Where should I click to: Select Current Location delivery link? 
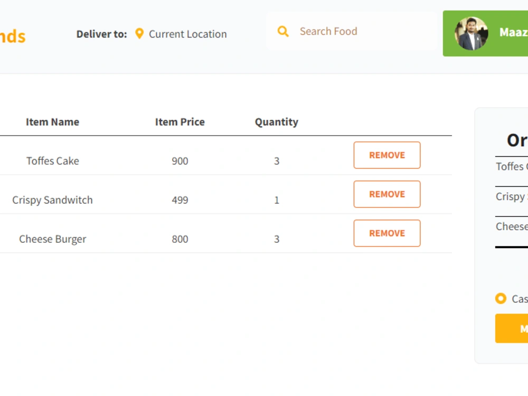[187, 34]
